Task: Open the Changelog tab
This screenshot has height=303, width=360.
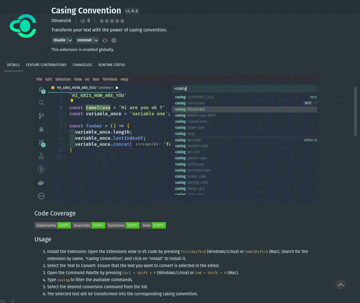Action: point(82,65)
